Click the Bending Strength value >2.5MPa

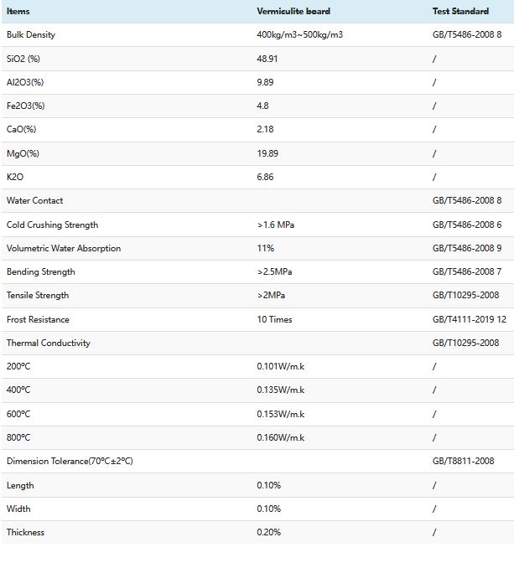click(x=275, y=271)
